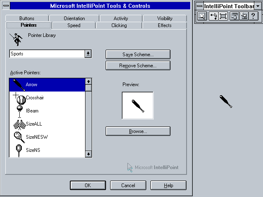
Task: Click the Active Pointers scrollbar thumb
Action: (89, 88)
